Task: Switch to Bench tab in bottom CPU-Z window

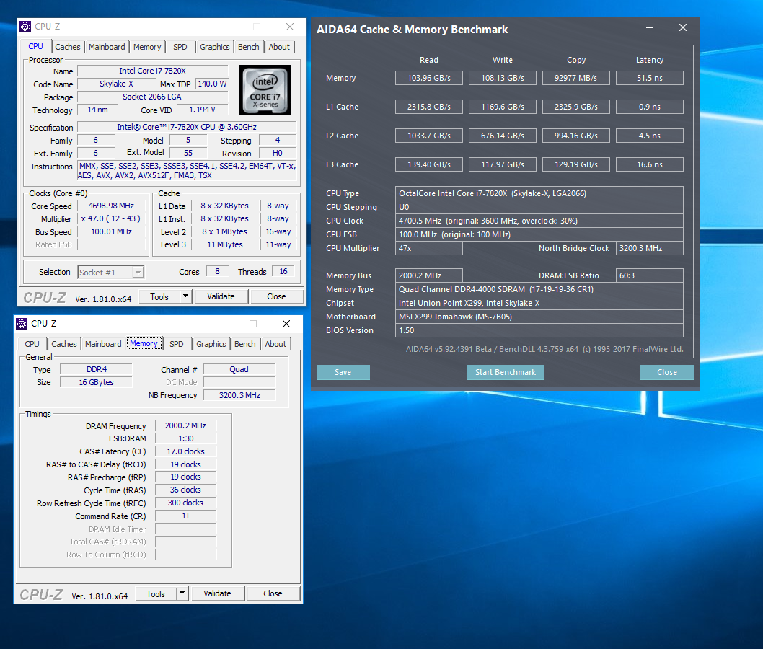Action: coord(244,344)
